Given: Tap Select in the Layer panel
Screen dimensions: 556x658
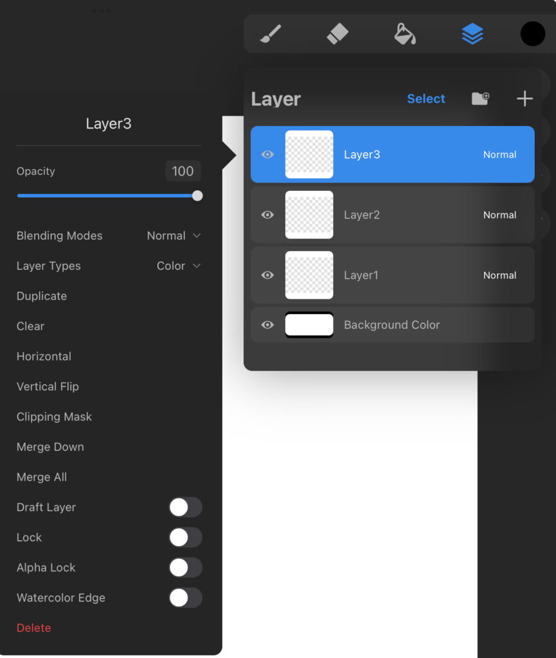Looking at the screenshot, I should pos(426,98).
